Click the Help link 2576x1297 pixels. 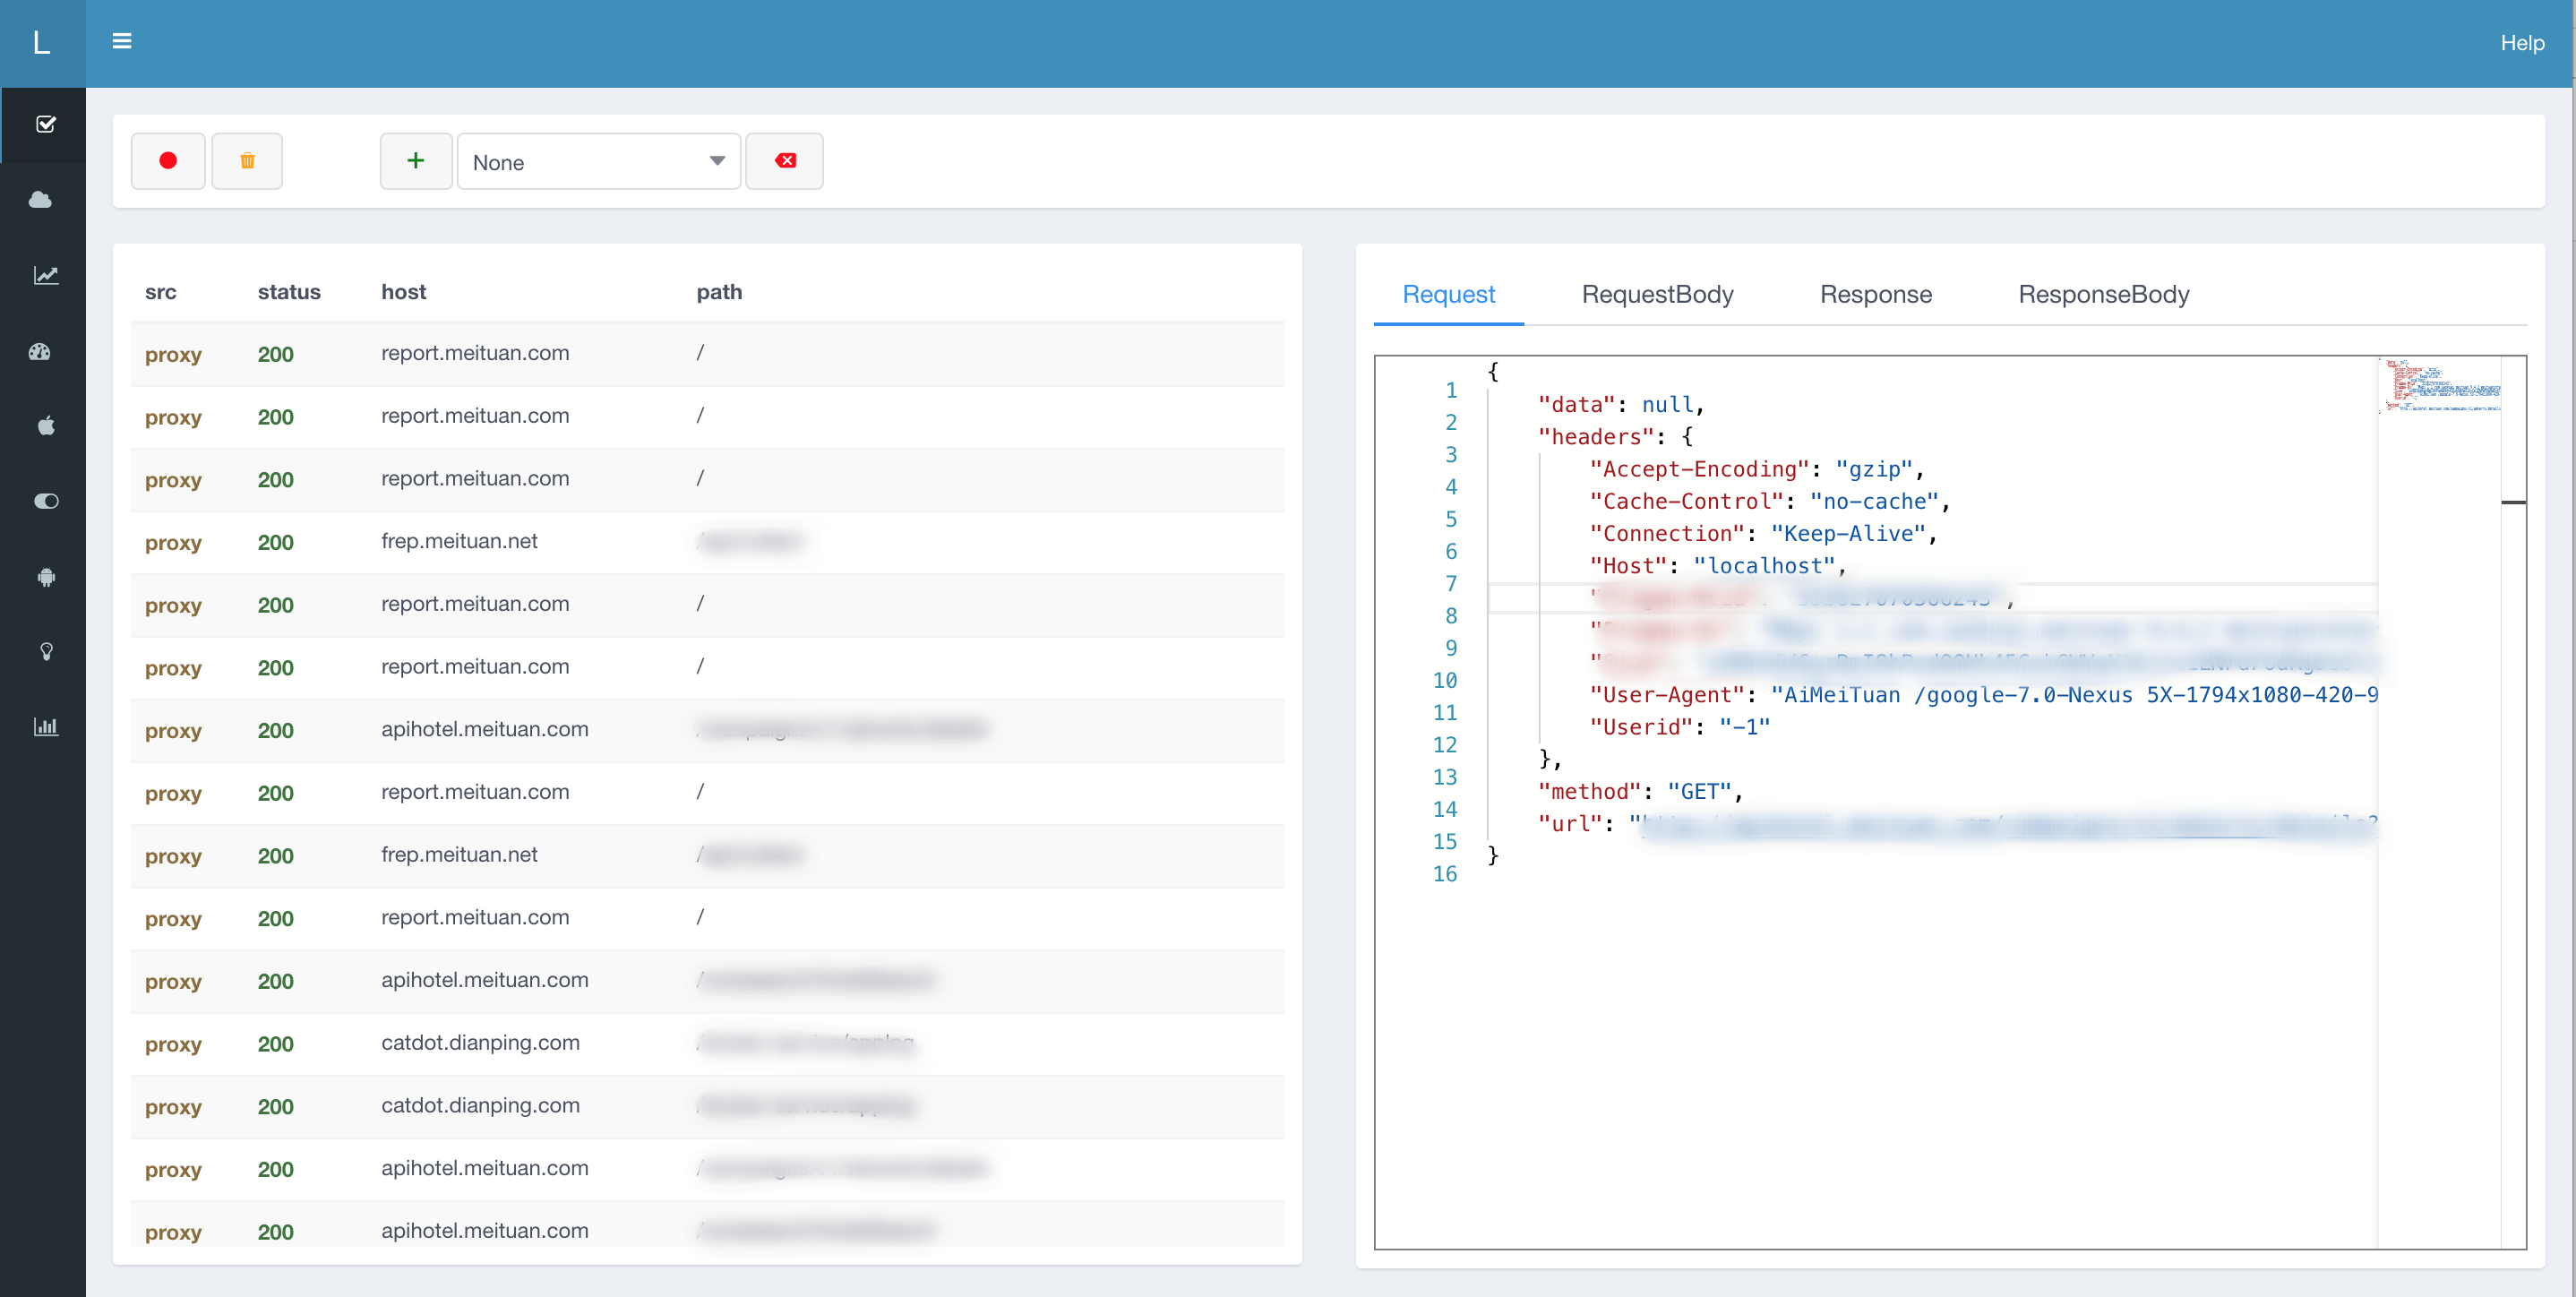2521,43
